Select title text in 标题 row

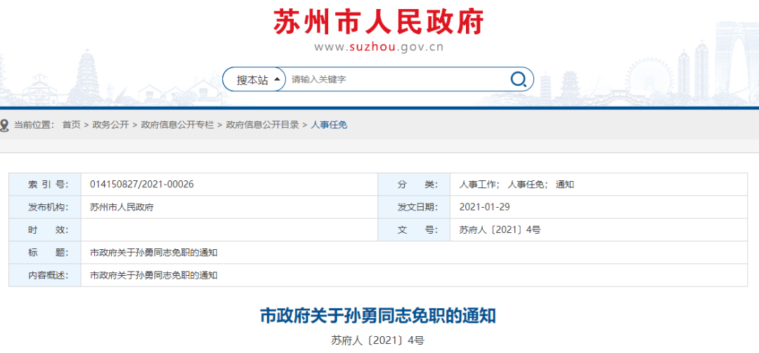tap(153, 253)
